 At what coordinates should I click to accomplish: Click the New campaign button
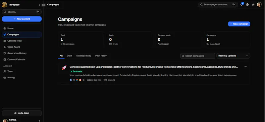[x=239, y=24]
